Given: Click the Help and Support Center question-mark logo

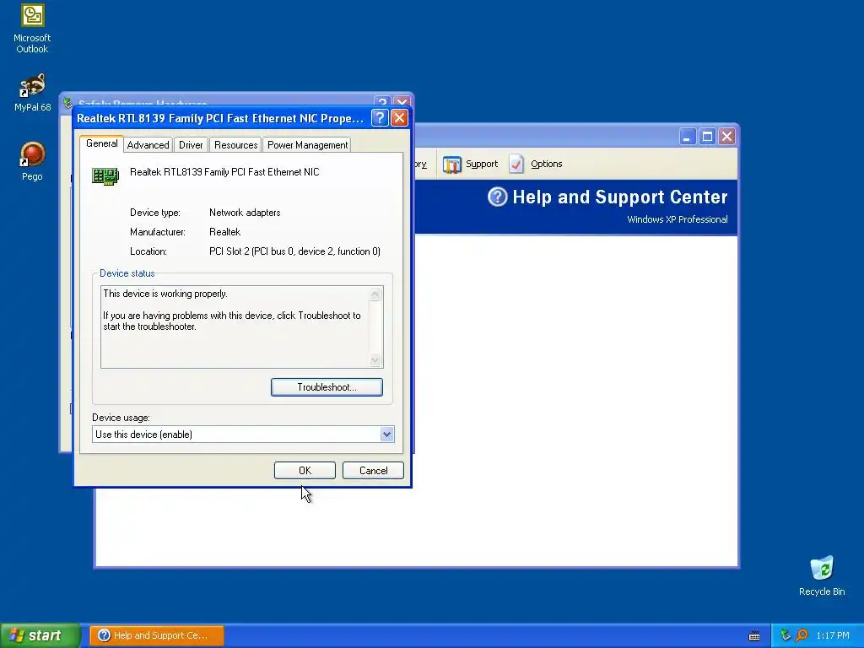Looking at the screenshot, I should point(497,197).
